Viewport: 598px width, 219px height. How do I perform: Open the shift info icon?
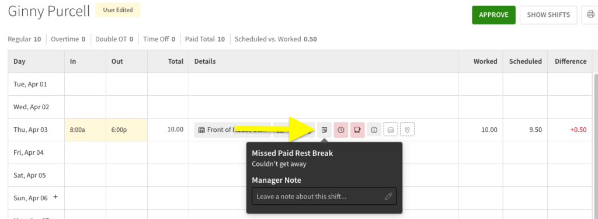click(x=374, y=130)
